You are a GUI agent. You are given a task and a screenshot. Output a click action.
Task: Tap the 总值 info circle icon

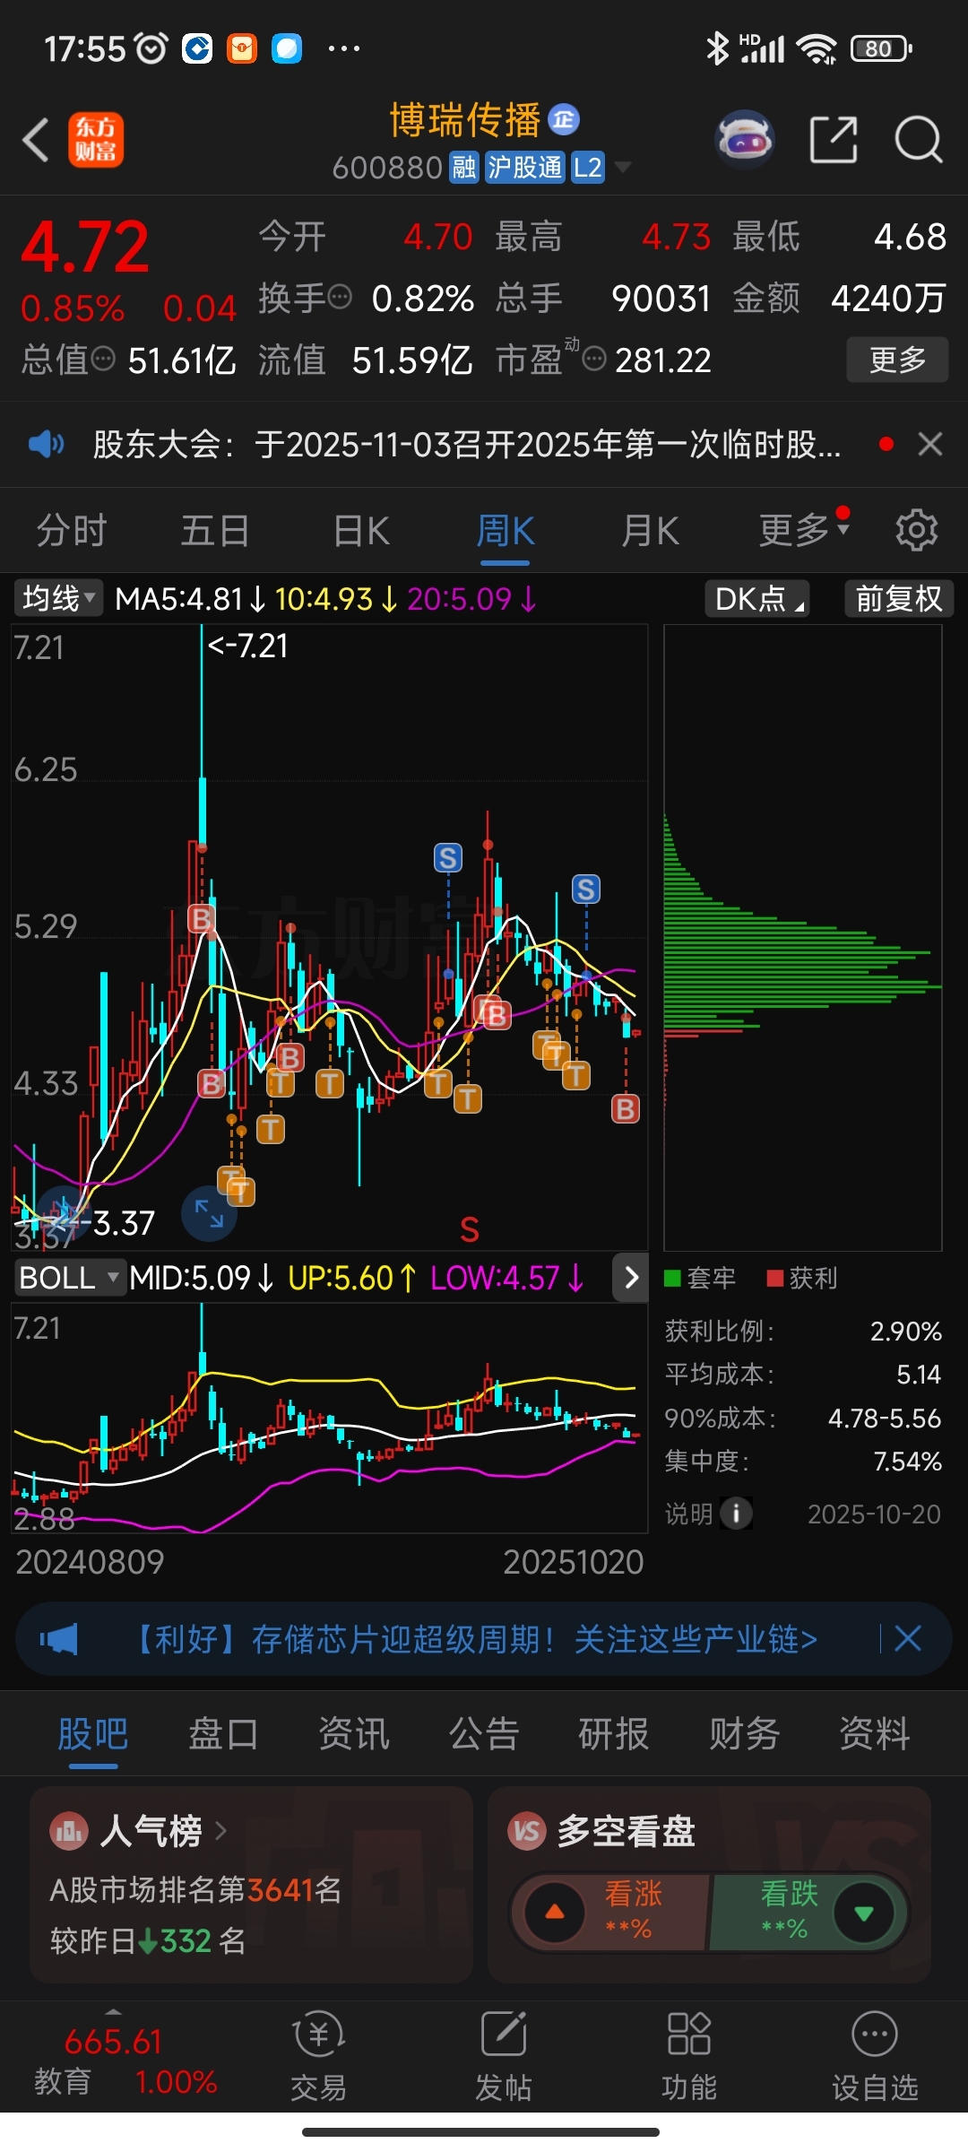point(104,359)
